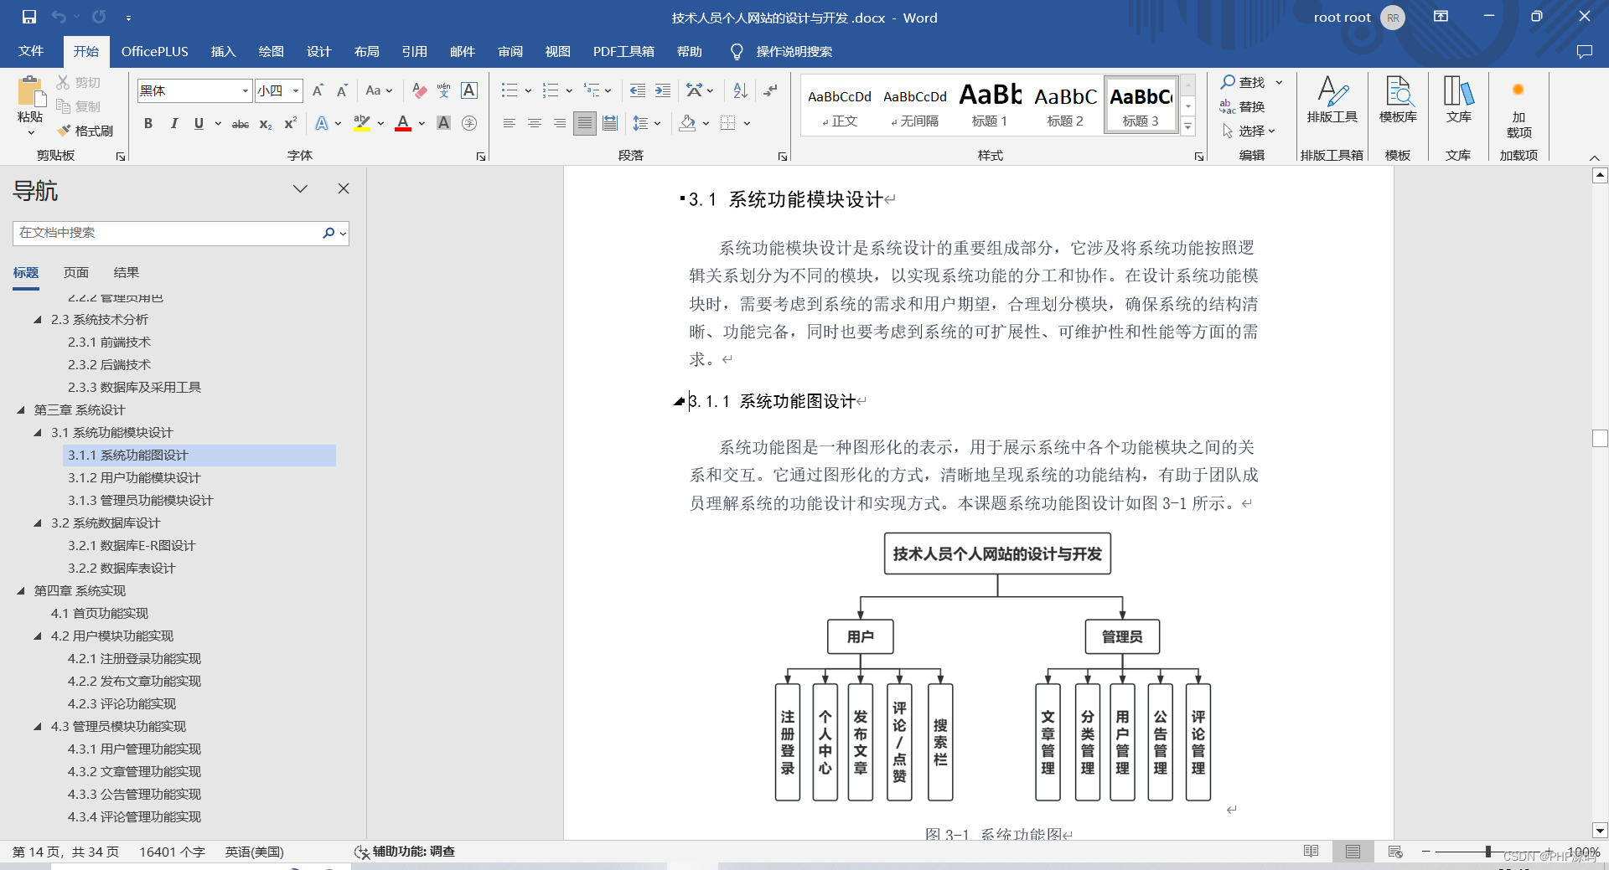The width and height of the screenshot is (1609, 870).
Task: Apply the yellow text highlight color
Action: pos(362,124)
